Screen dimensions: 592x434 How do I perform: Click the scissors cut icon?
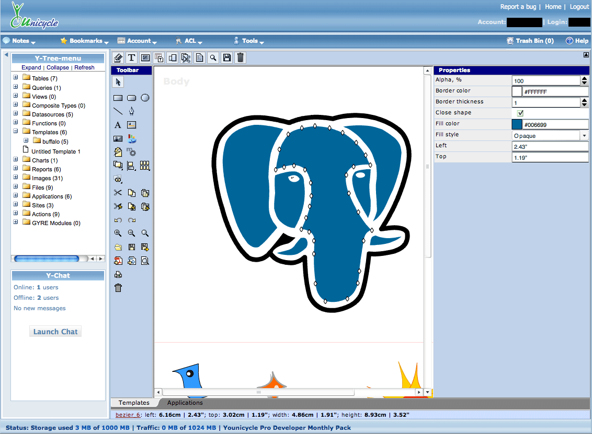[118, 193]
